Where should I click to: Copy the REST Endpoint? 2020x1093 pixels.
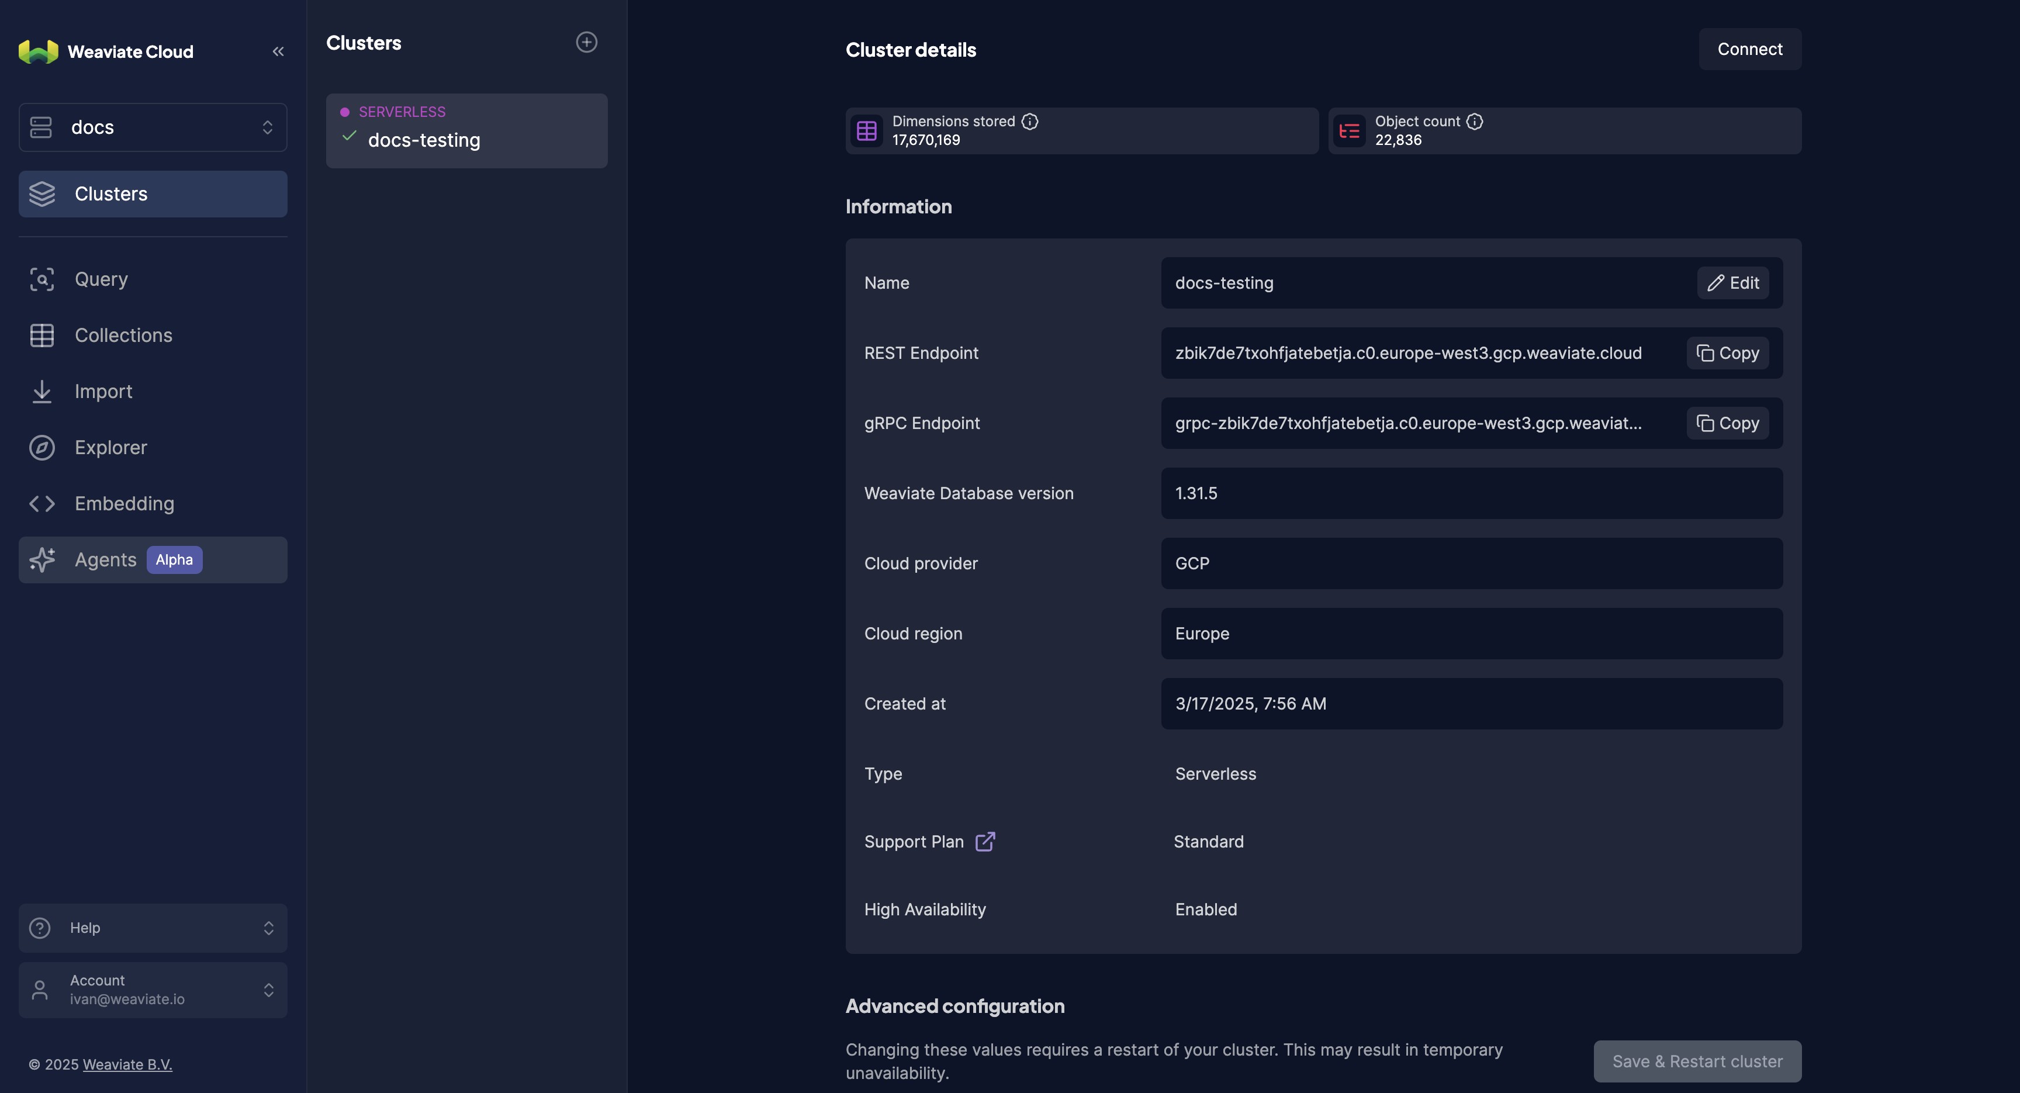[x=1728, y=353]
